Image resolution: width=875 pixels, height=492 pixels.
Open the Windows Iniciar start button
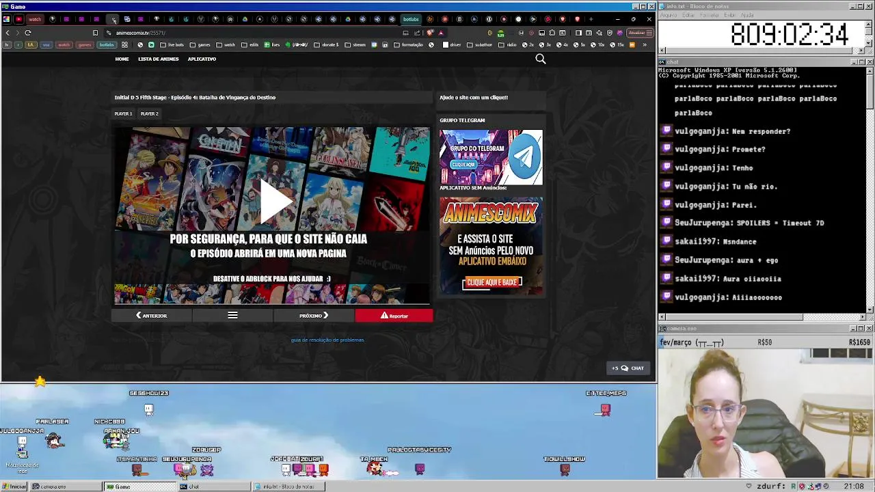14,487
